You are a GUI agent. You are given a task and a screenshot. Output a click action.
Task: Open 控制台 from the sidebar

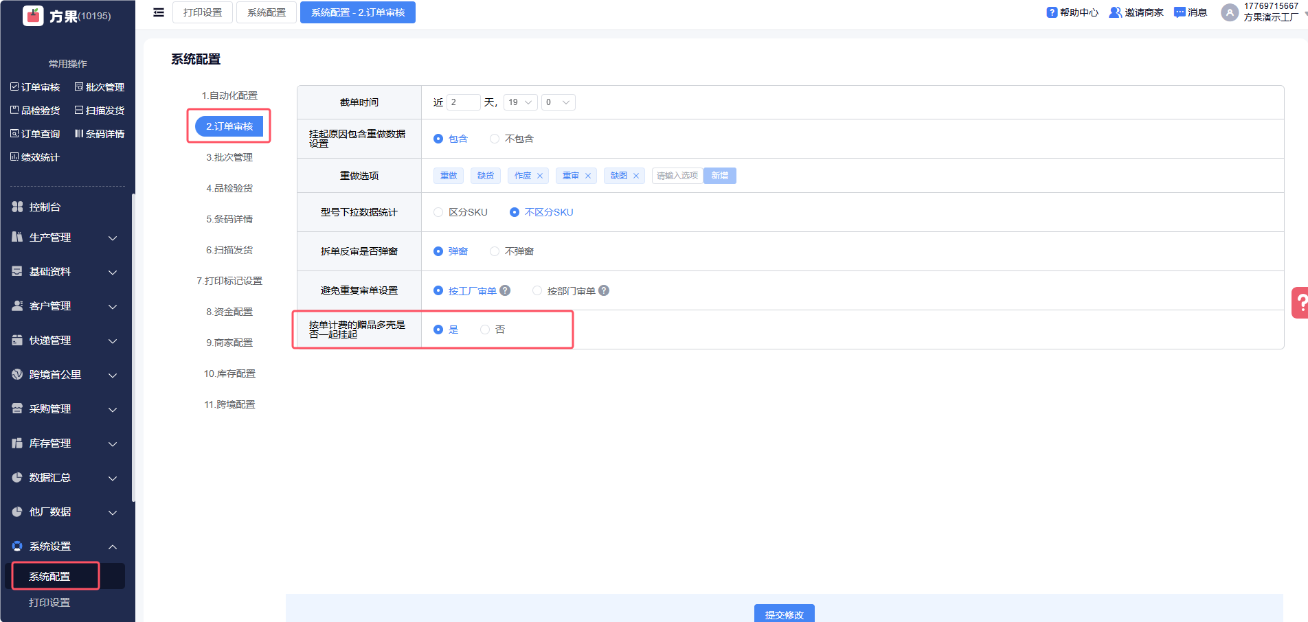point(45,207)
